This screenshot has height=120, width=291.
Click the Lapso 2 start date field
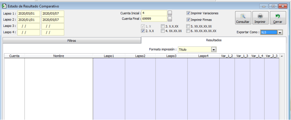tap(29, 20)
